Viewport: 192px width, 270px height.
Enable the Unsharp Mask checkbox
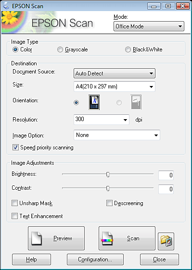pos(32,203)
